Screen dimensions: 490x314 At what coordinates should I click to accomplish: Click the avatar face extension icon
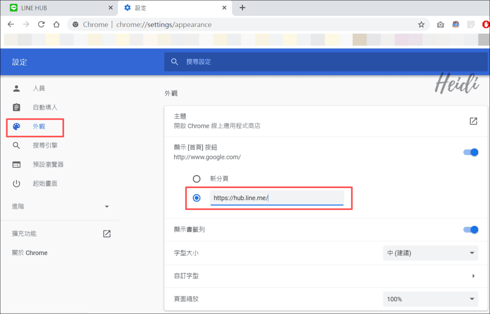click(x=456, y=24)
